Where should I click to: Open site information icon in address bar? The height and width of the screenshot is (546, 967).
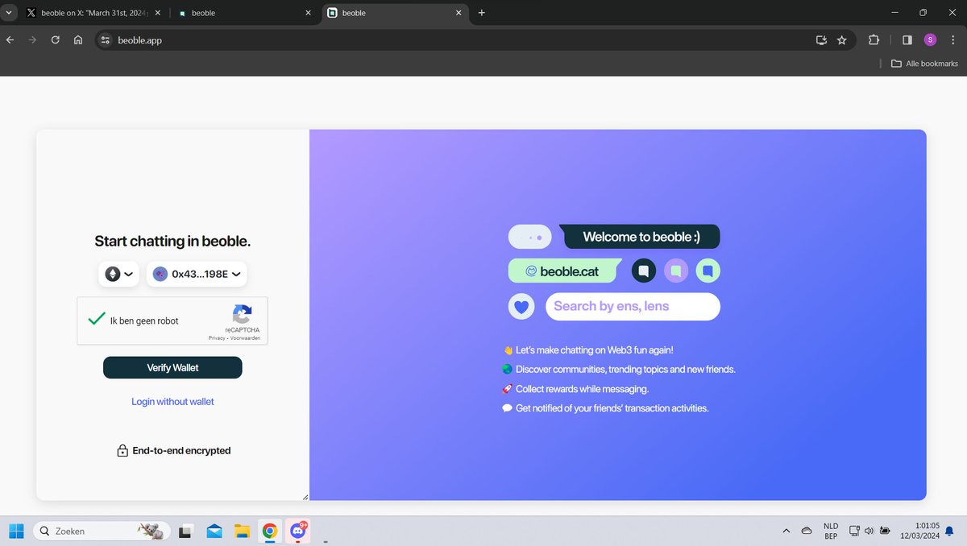(x=105, y=39)
